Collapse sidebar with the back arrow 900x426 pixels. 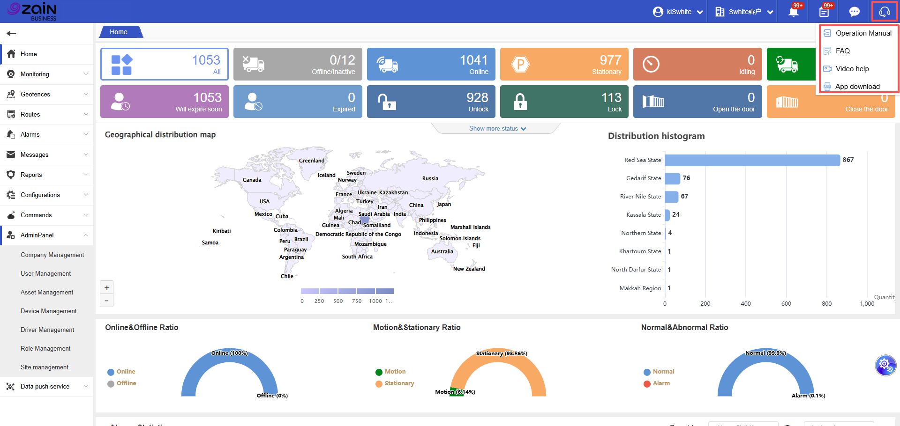pos(12,33)
